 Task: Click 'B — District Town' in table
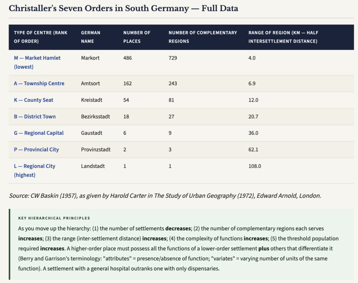35,117
